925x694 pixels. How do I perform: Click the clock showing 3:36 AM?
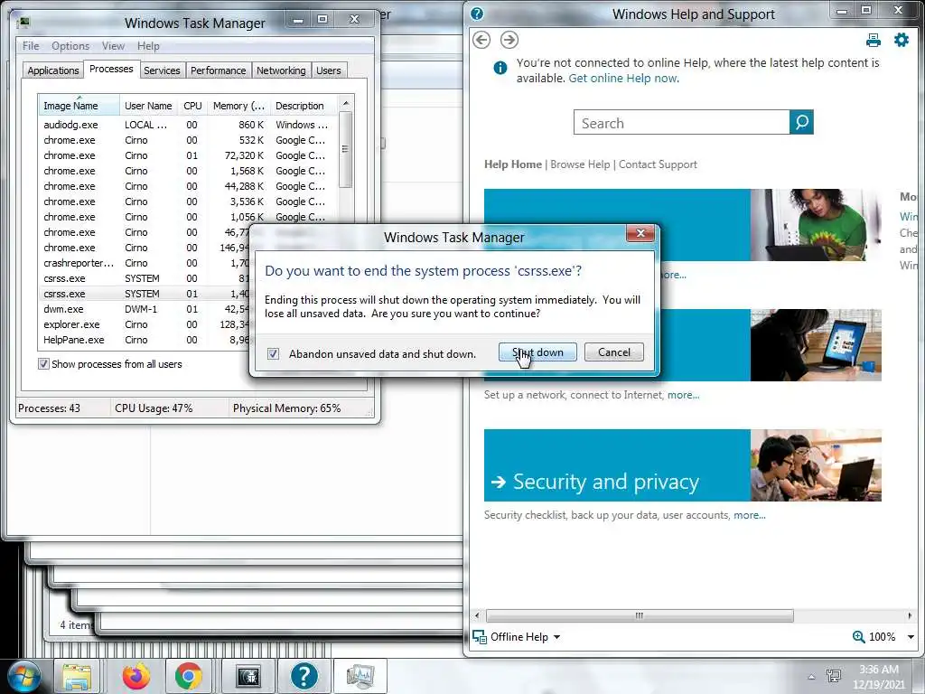(878, 670)
